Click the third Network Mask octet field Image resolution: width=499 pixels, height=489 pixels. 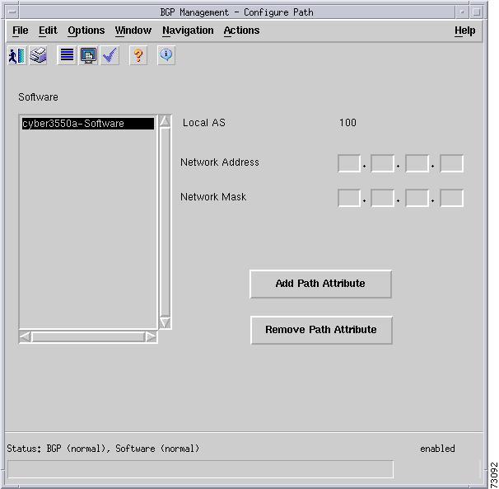417,198
